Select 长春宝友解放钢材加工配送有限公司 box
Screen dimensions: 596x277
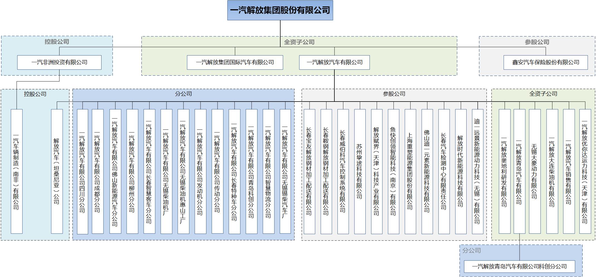click(x=309, y=171)
